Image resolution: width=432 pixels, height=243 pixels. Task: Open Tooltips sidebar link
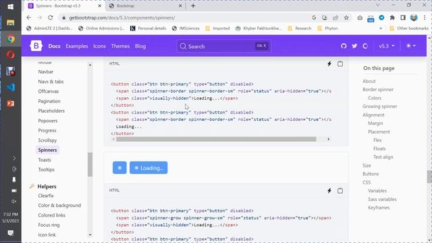(47, 169)
